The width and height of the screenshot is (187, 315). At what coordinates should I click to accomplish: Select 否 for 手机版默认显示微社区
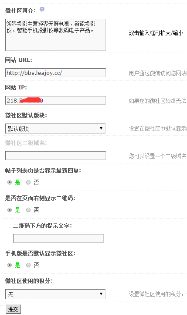(28, 265)
